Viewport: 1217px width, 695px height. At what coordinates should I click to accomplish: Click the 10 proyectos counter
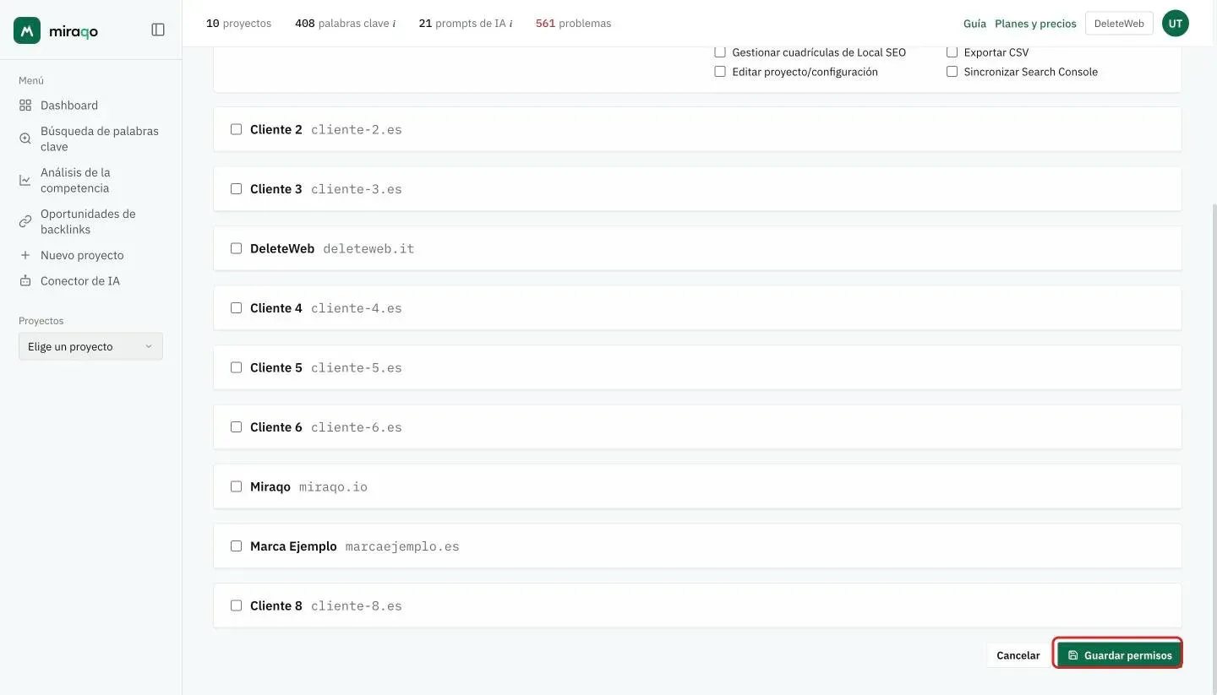239,24
